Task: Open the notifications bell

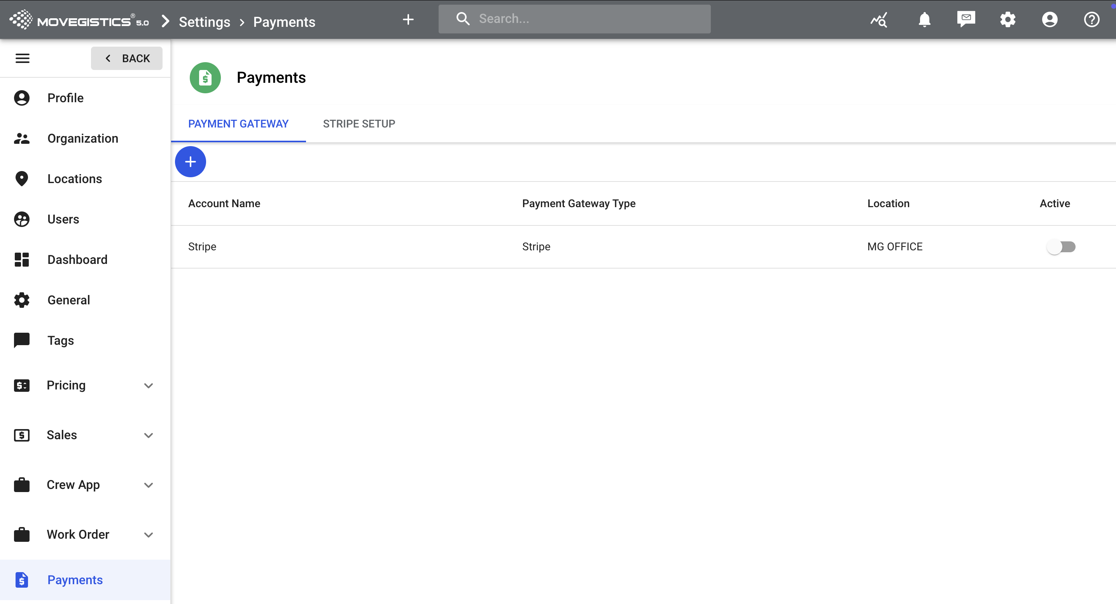Action: (924, 19)
